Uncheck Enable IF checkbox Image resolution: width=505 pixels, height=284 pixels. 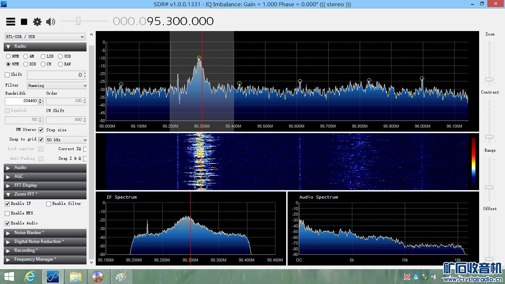(7, 204)
